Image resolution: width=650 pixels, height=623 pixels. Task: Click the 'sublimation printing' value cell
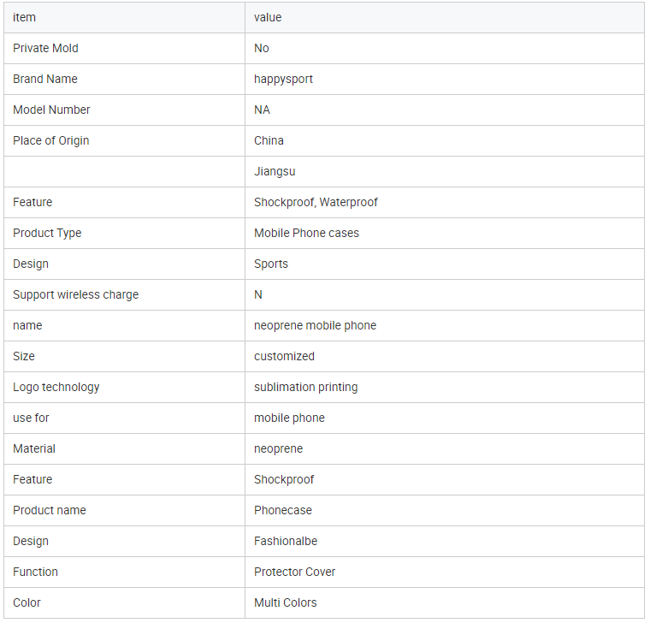tap(305, 387)
